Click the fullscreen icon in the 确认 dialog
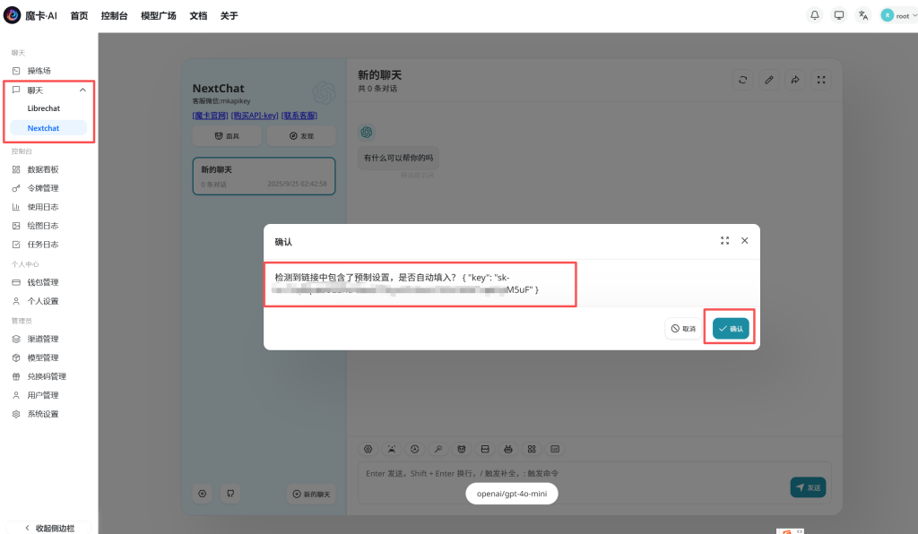The image size is (918, 534). pyautogui.click(x=724, y=241)
